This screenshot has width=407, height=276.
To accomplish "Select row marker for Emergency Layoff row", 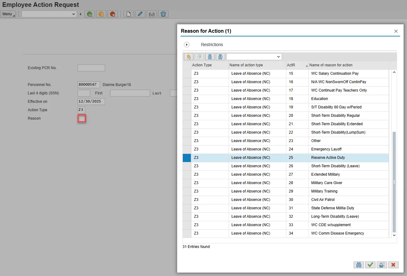I will (187, 149).
